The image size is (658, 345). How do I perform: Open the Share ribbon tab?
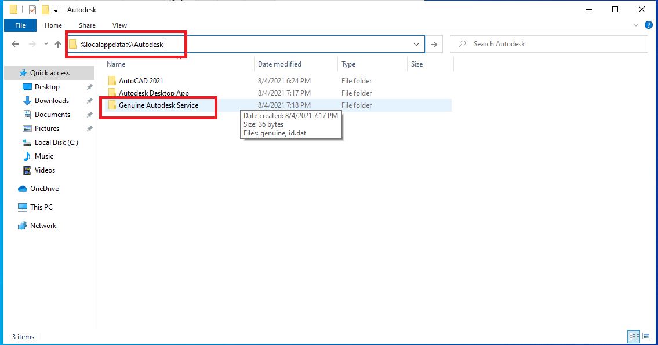(x=88, y=25)
